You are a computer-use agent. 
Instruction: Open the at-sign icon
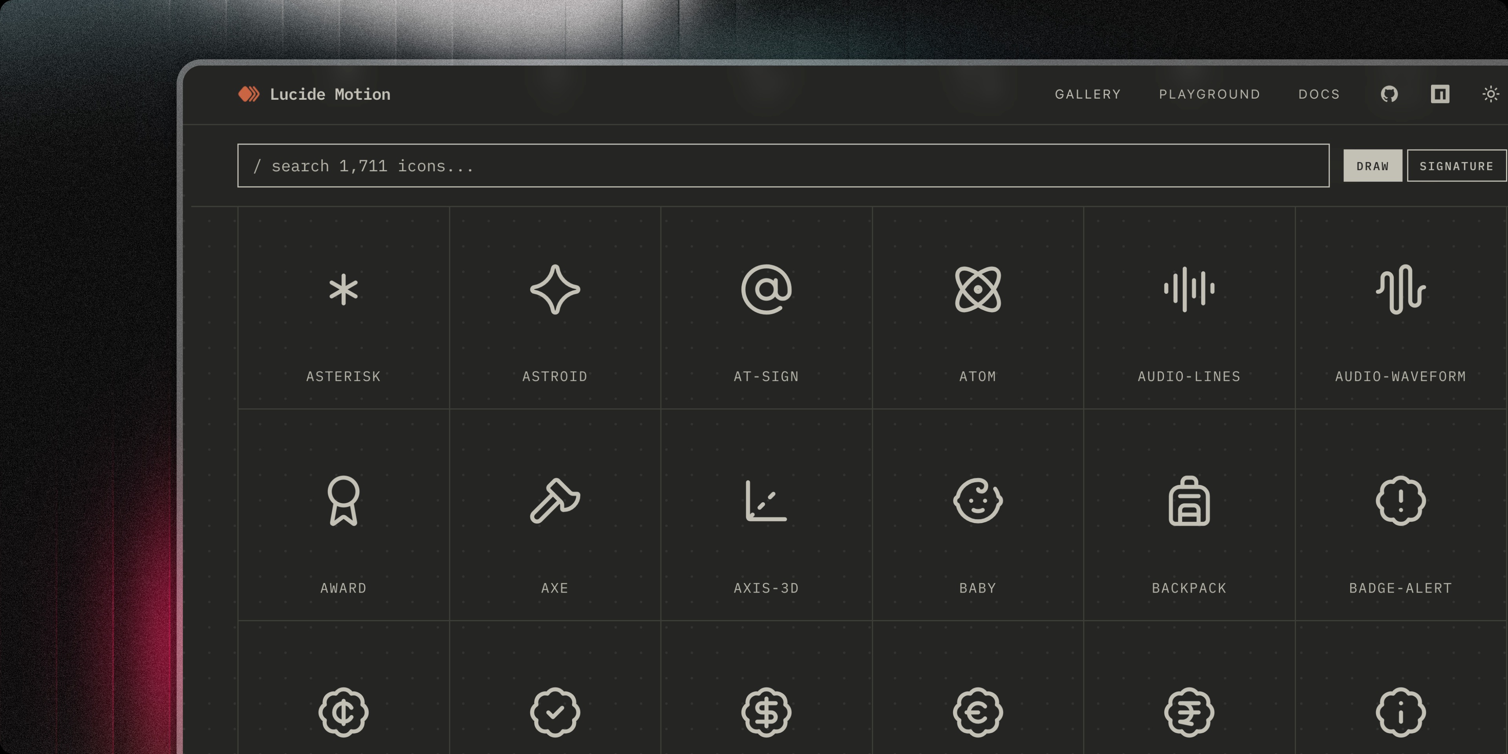[766, 289]
